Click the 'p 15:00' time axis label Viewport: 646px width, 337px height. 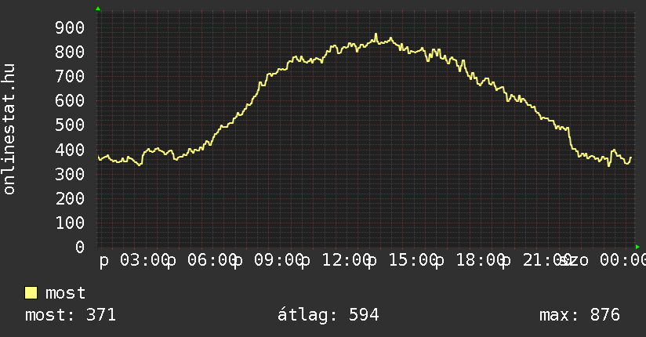pyautogui.click(x=402, y=260)
